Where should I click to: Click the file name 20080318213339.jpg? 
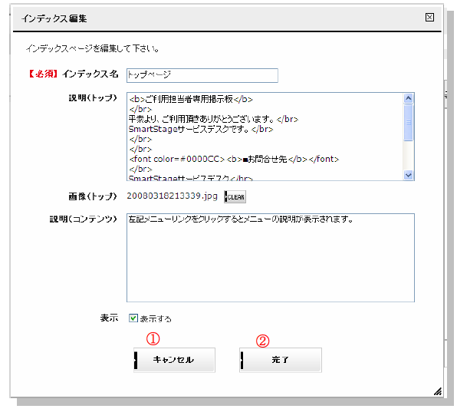pyautogui.click(x=172, y=196)
